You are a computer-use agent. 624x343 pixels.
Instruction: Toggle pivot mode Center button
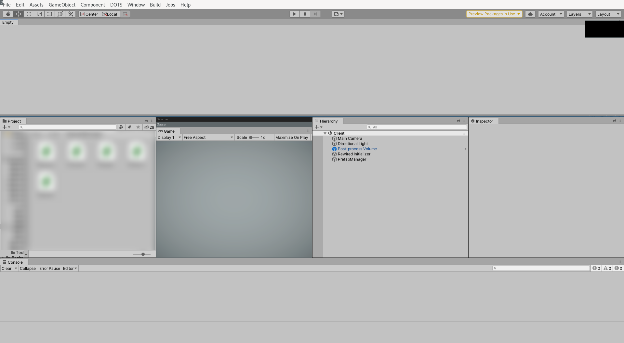(x=89, y=14)
